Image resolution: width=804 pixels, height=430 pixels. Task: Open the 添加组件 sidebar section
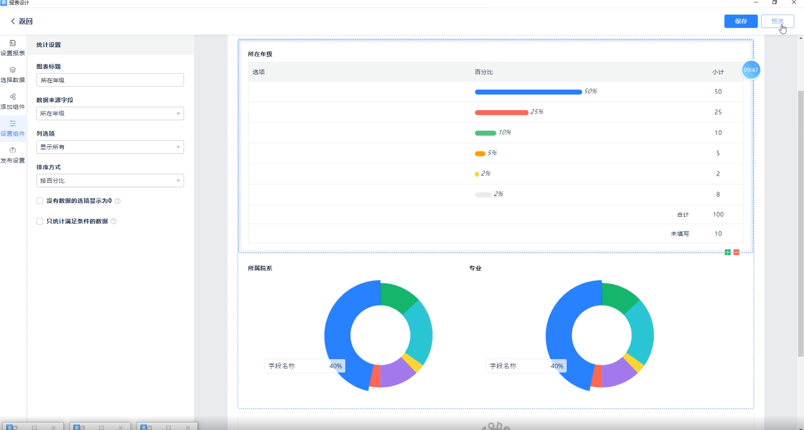tap(12, 102)
